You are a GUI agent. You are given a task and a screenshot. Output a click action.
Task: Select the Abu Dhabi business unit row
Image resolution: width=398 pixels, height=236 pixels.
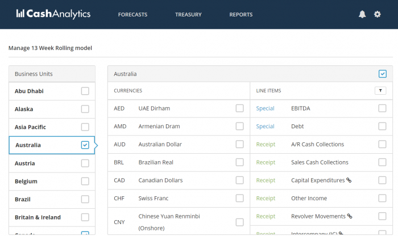pyautogui.click(x=52, y=91)
